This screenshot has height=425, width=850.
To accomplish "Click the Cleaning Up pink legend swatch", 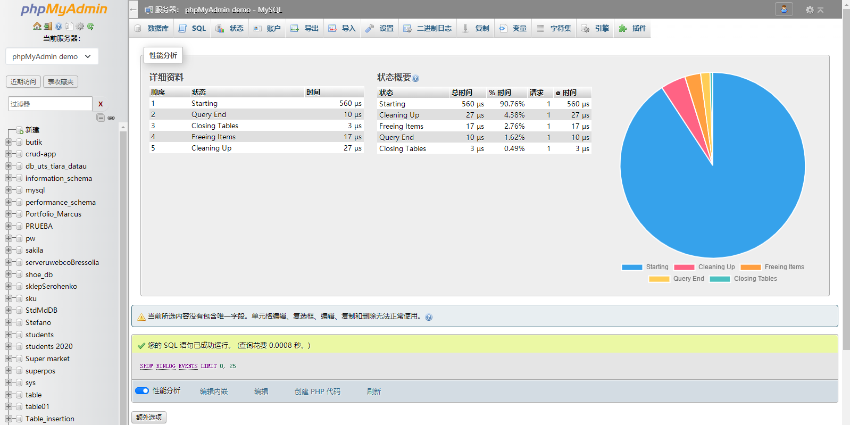I will pos(684,268).
